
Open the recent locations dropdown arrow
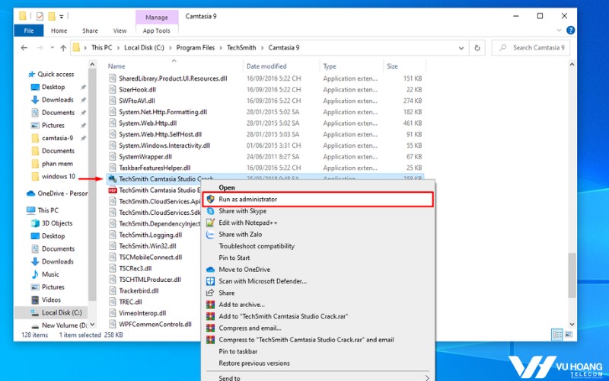click(x=52, y=48)
